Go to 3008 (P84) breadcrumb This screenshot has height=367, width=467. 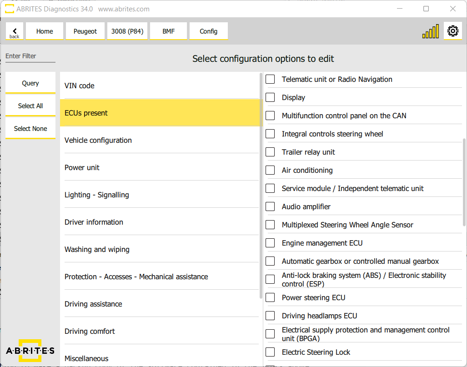pyautogui.click(x=127, y=31)
